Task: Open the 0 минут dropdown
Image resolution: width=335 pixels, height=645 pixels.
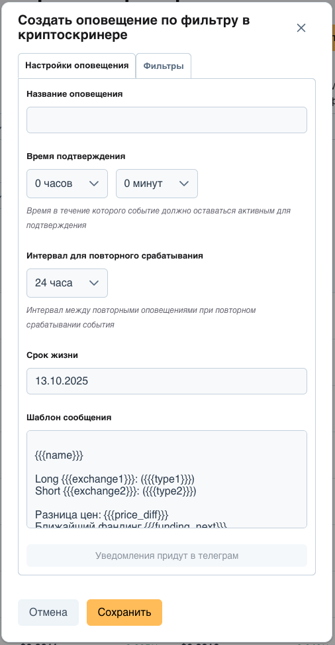Action: [x=157, y=184]
